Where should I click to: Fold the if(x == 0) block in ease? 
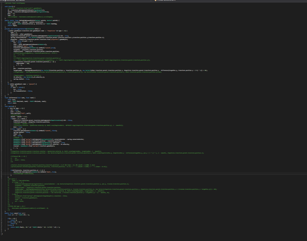(x=2, y=219)
